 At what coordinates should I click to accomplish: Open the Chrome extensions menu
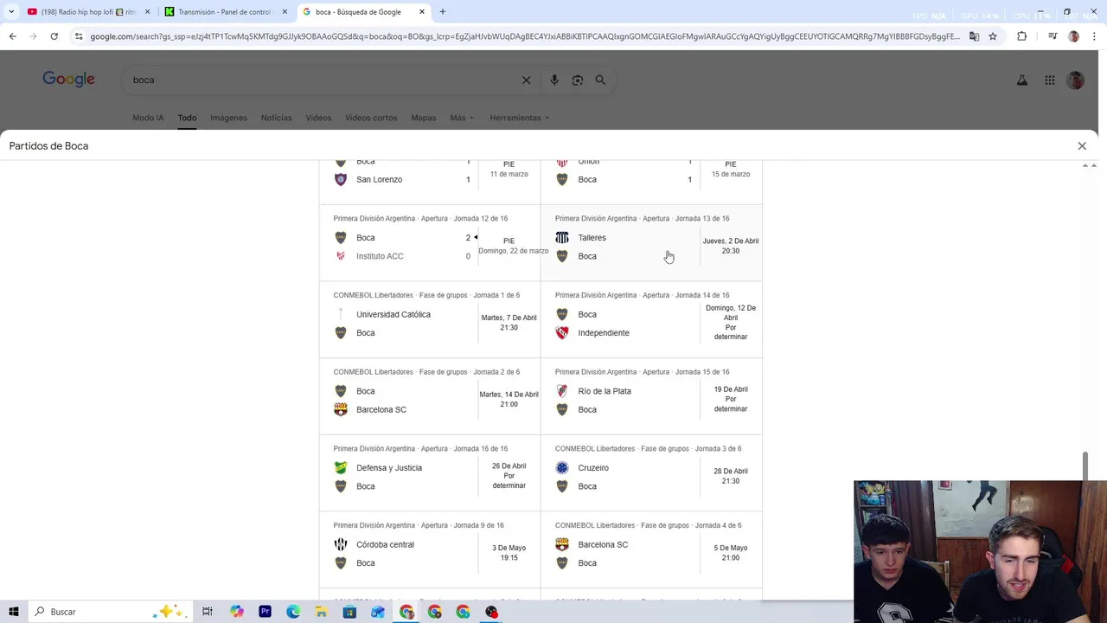click(x=1022, y=36)
